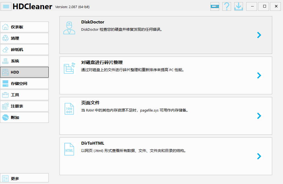Click the defragment disk icon
283x184 pixels.
click(69, 68)
